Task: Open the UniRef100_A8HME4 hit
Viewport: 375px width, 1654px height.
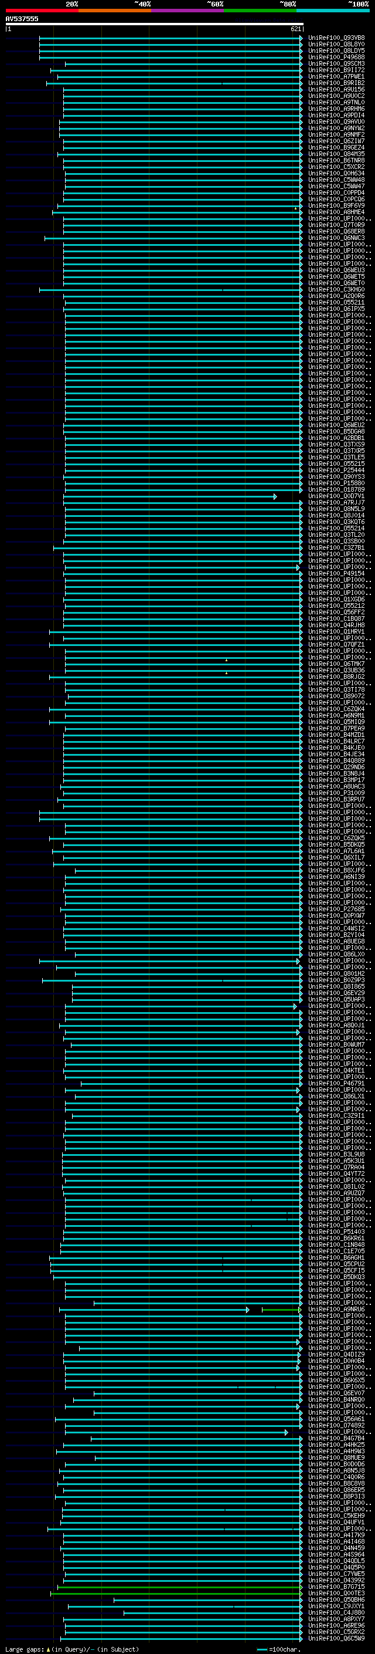Action: (x=336, y=212)
